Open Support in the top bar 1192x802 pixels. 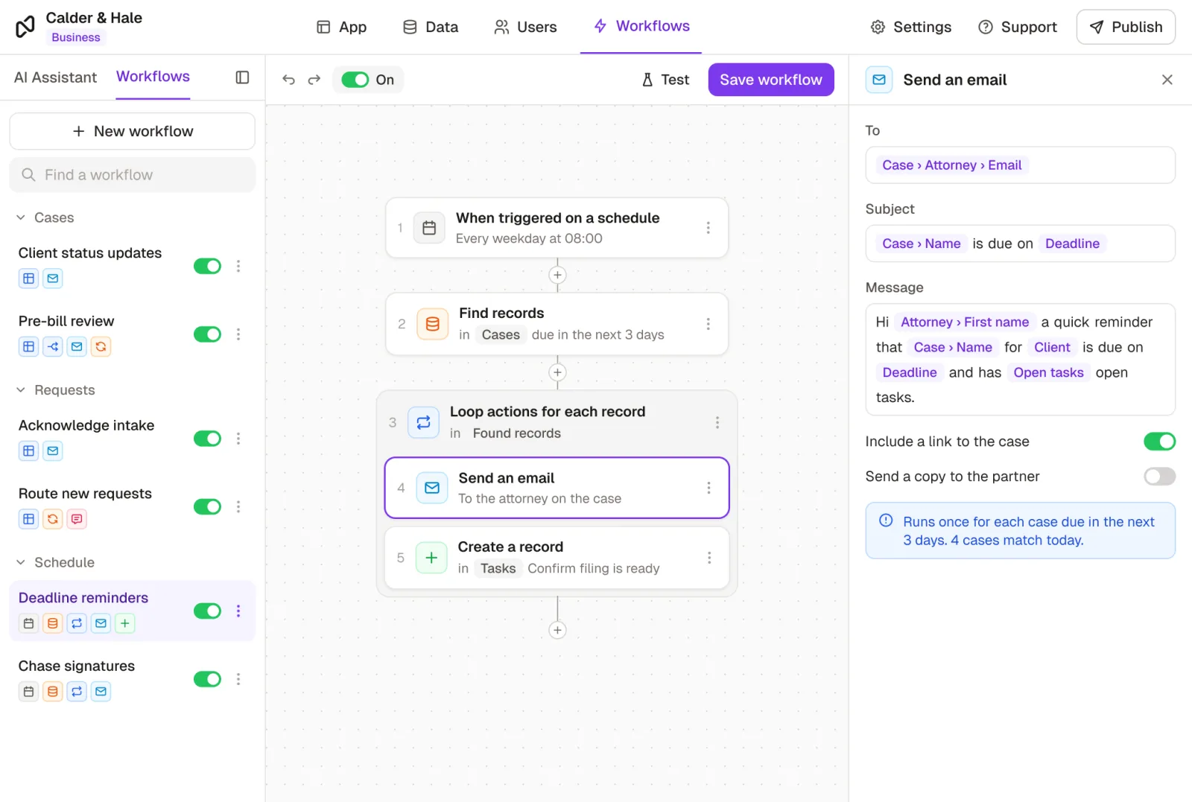click(1018, 27)
